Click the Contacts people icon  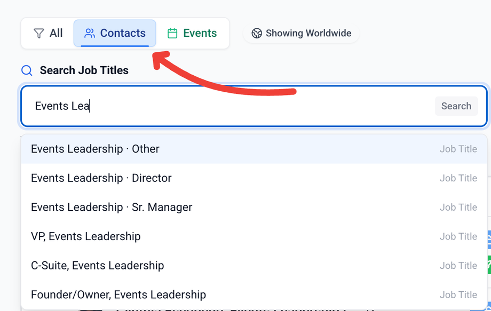pos(90,34)
